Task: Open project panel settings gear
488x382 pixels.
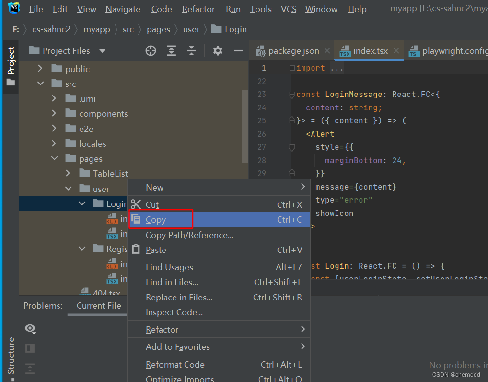Action: [218, 50]
